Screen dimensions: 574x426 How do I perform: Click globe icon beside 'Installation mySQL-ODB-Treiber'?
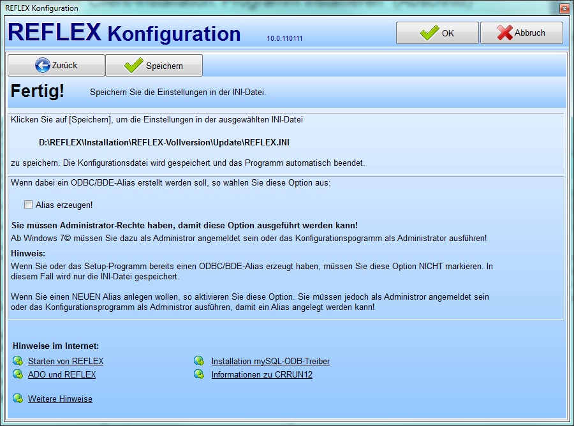coord(199,361)
